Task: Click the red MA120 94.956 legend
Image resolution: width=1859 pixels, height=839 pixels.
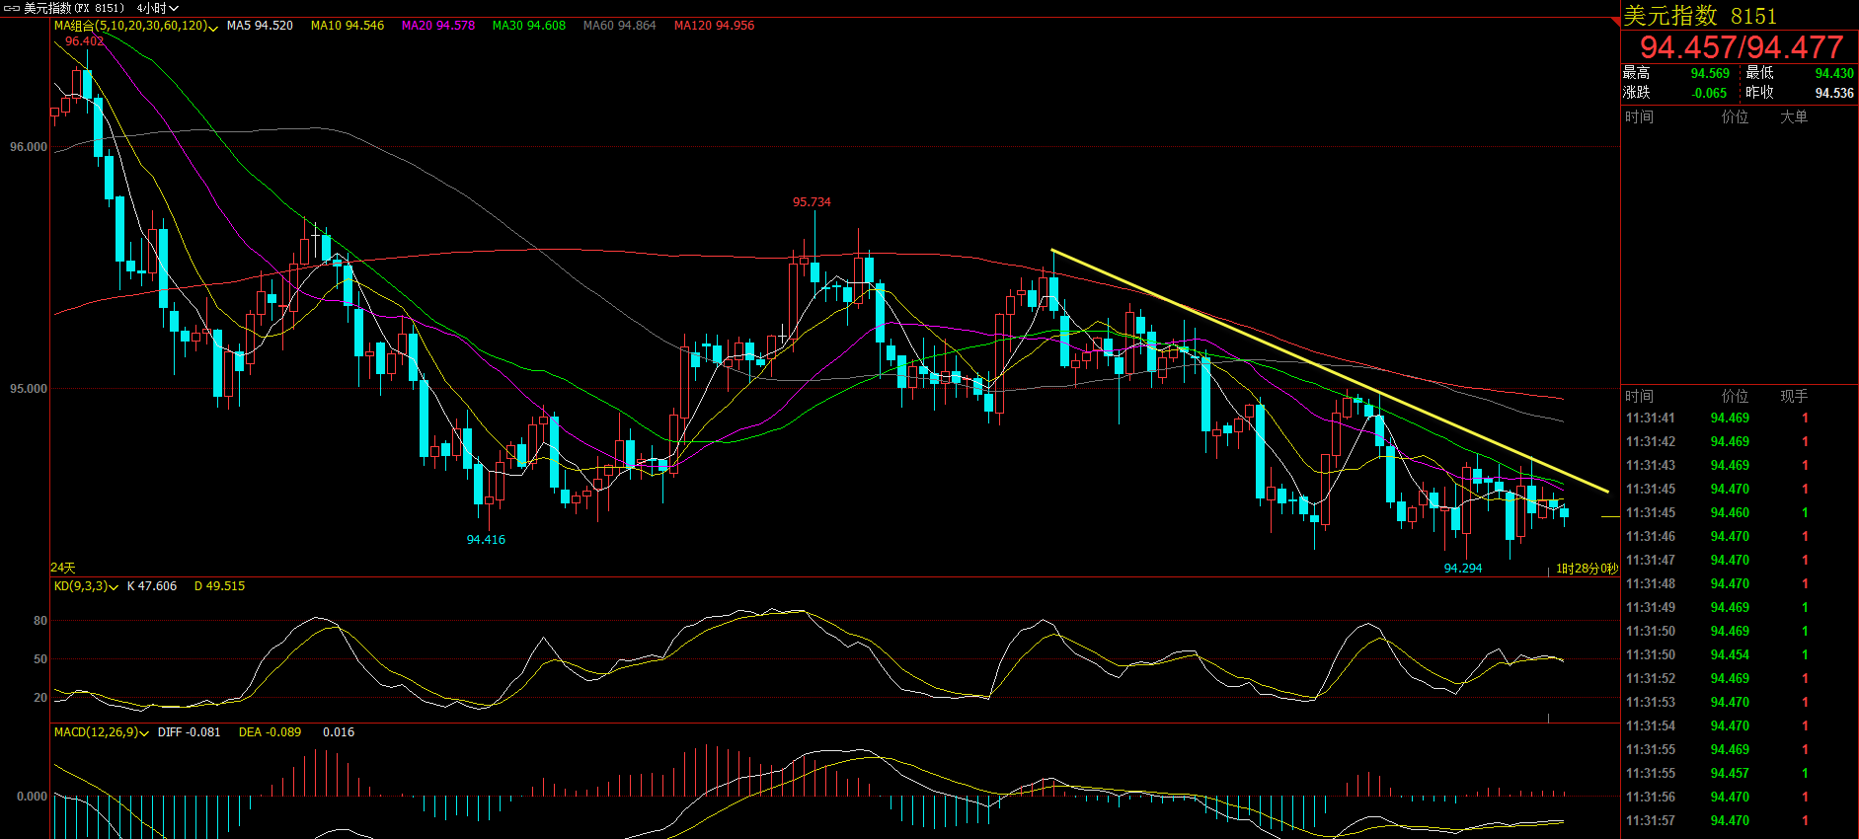Action: click(x=714, y=26)
